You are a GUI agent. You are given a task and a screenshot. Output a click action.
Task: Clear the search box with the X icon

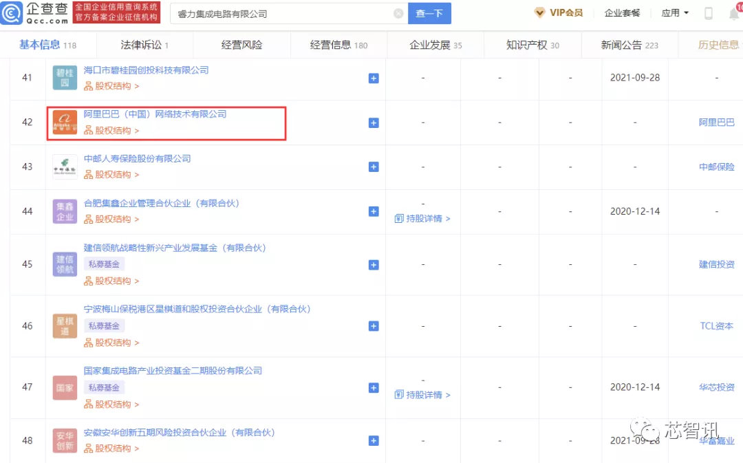398,14
